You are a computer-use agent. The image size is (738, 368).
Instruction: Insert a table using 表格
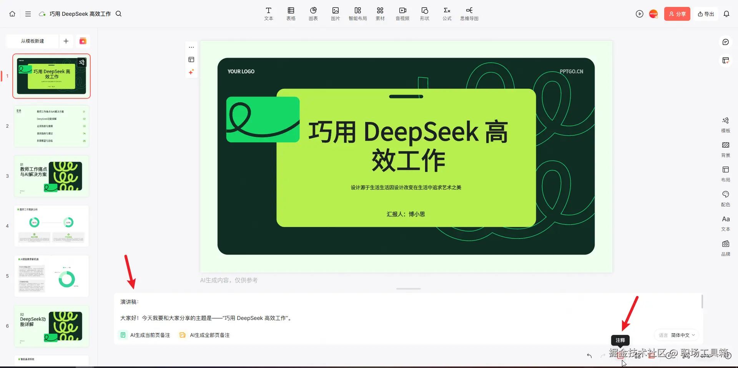click(291, 14)
